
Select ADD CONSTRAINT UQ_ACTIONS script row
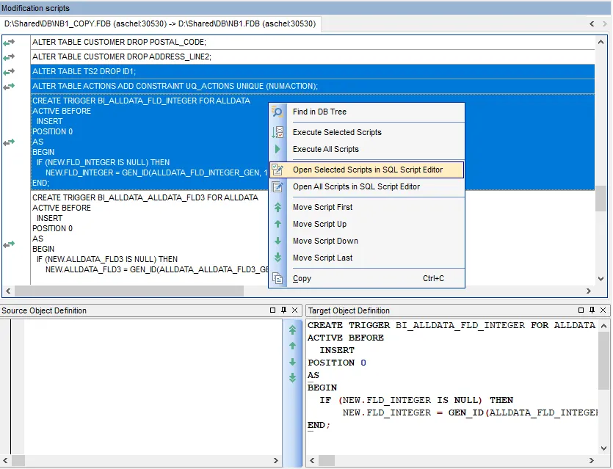pyautogui.click(x=313, y=87)
